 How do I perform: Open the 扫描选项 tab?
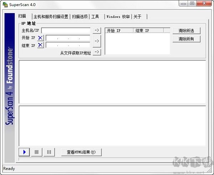click(80, 17)
